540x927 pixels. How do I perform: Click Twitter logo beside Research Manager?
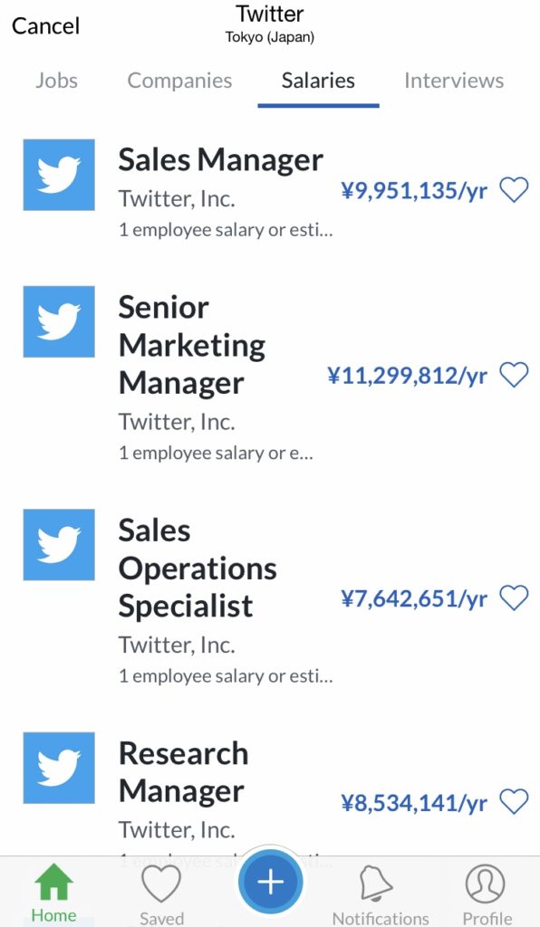[x=59, y=768]
